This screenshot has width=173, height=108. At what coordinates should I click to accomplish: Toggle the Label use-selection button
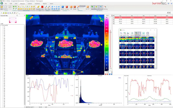(x=92, y=8)
